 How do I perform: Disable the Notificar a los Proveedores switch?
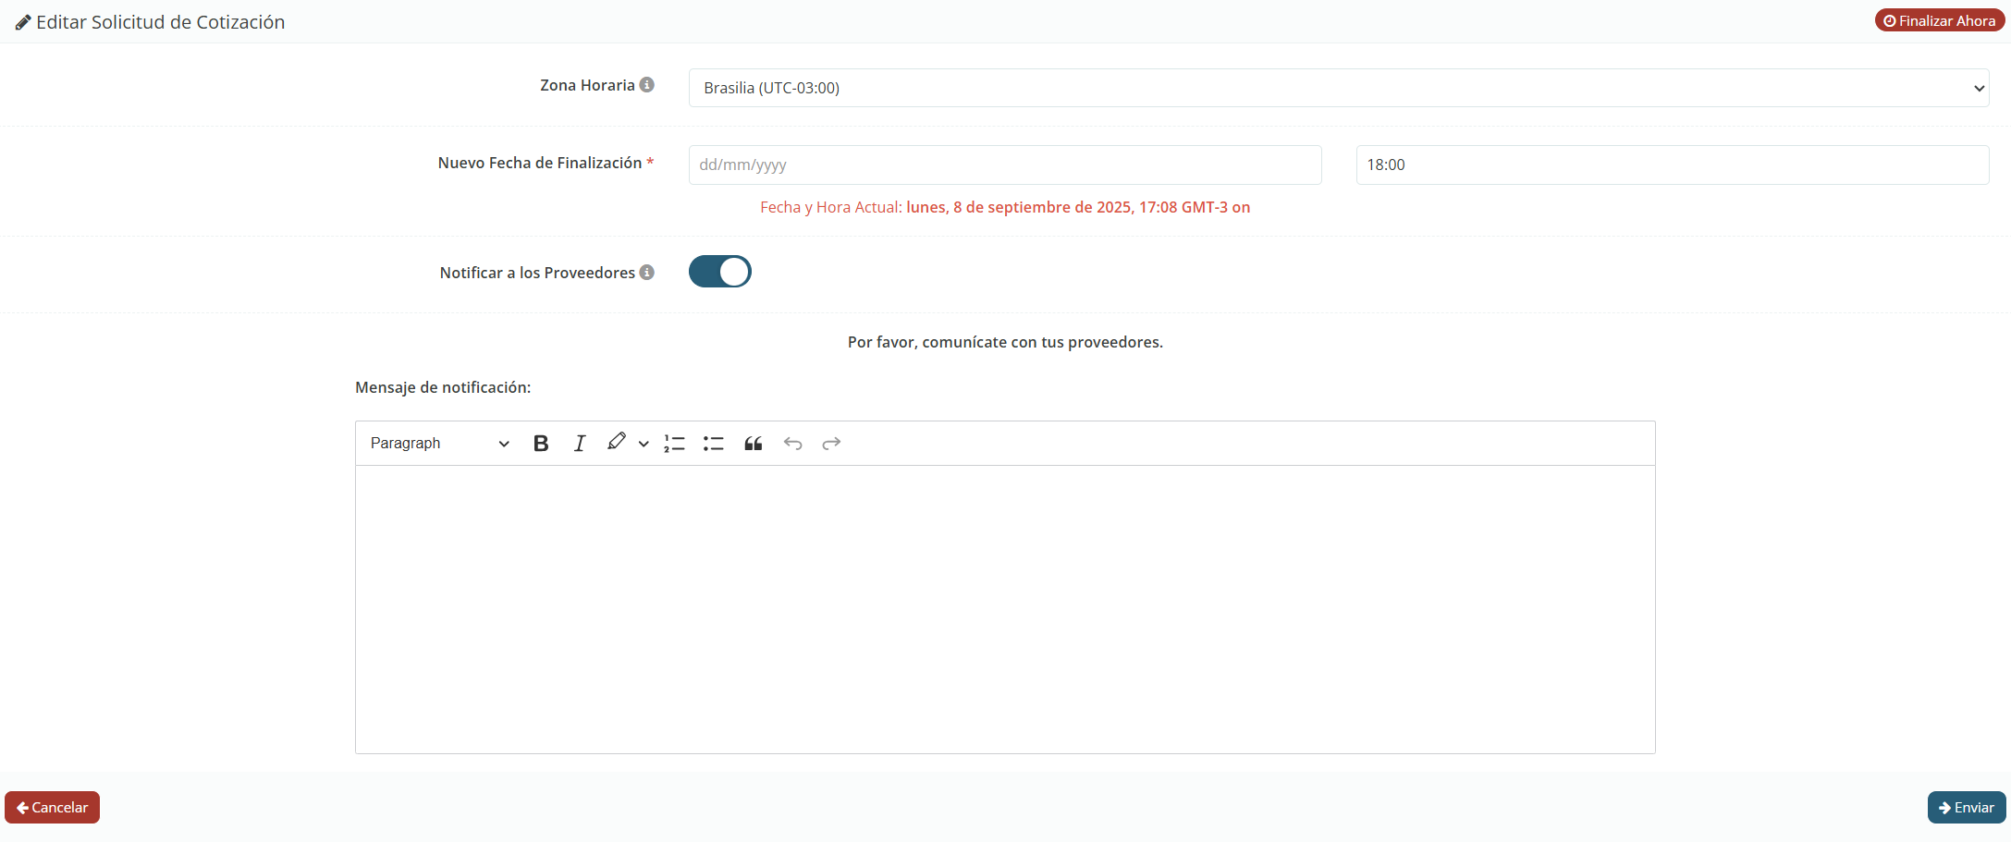click(x=719, y=272)
